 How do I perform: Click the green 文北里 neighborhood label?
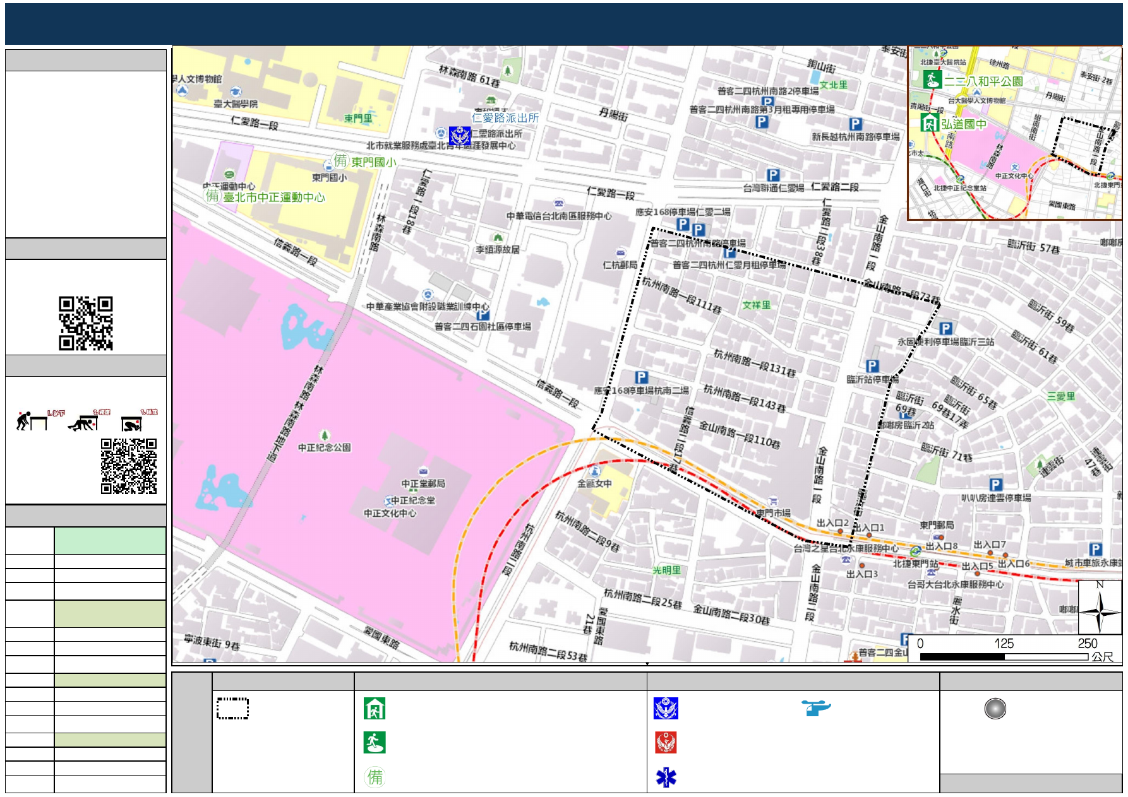[834, 85]
